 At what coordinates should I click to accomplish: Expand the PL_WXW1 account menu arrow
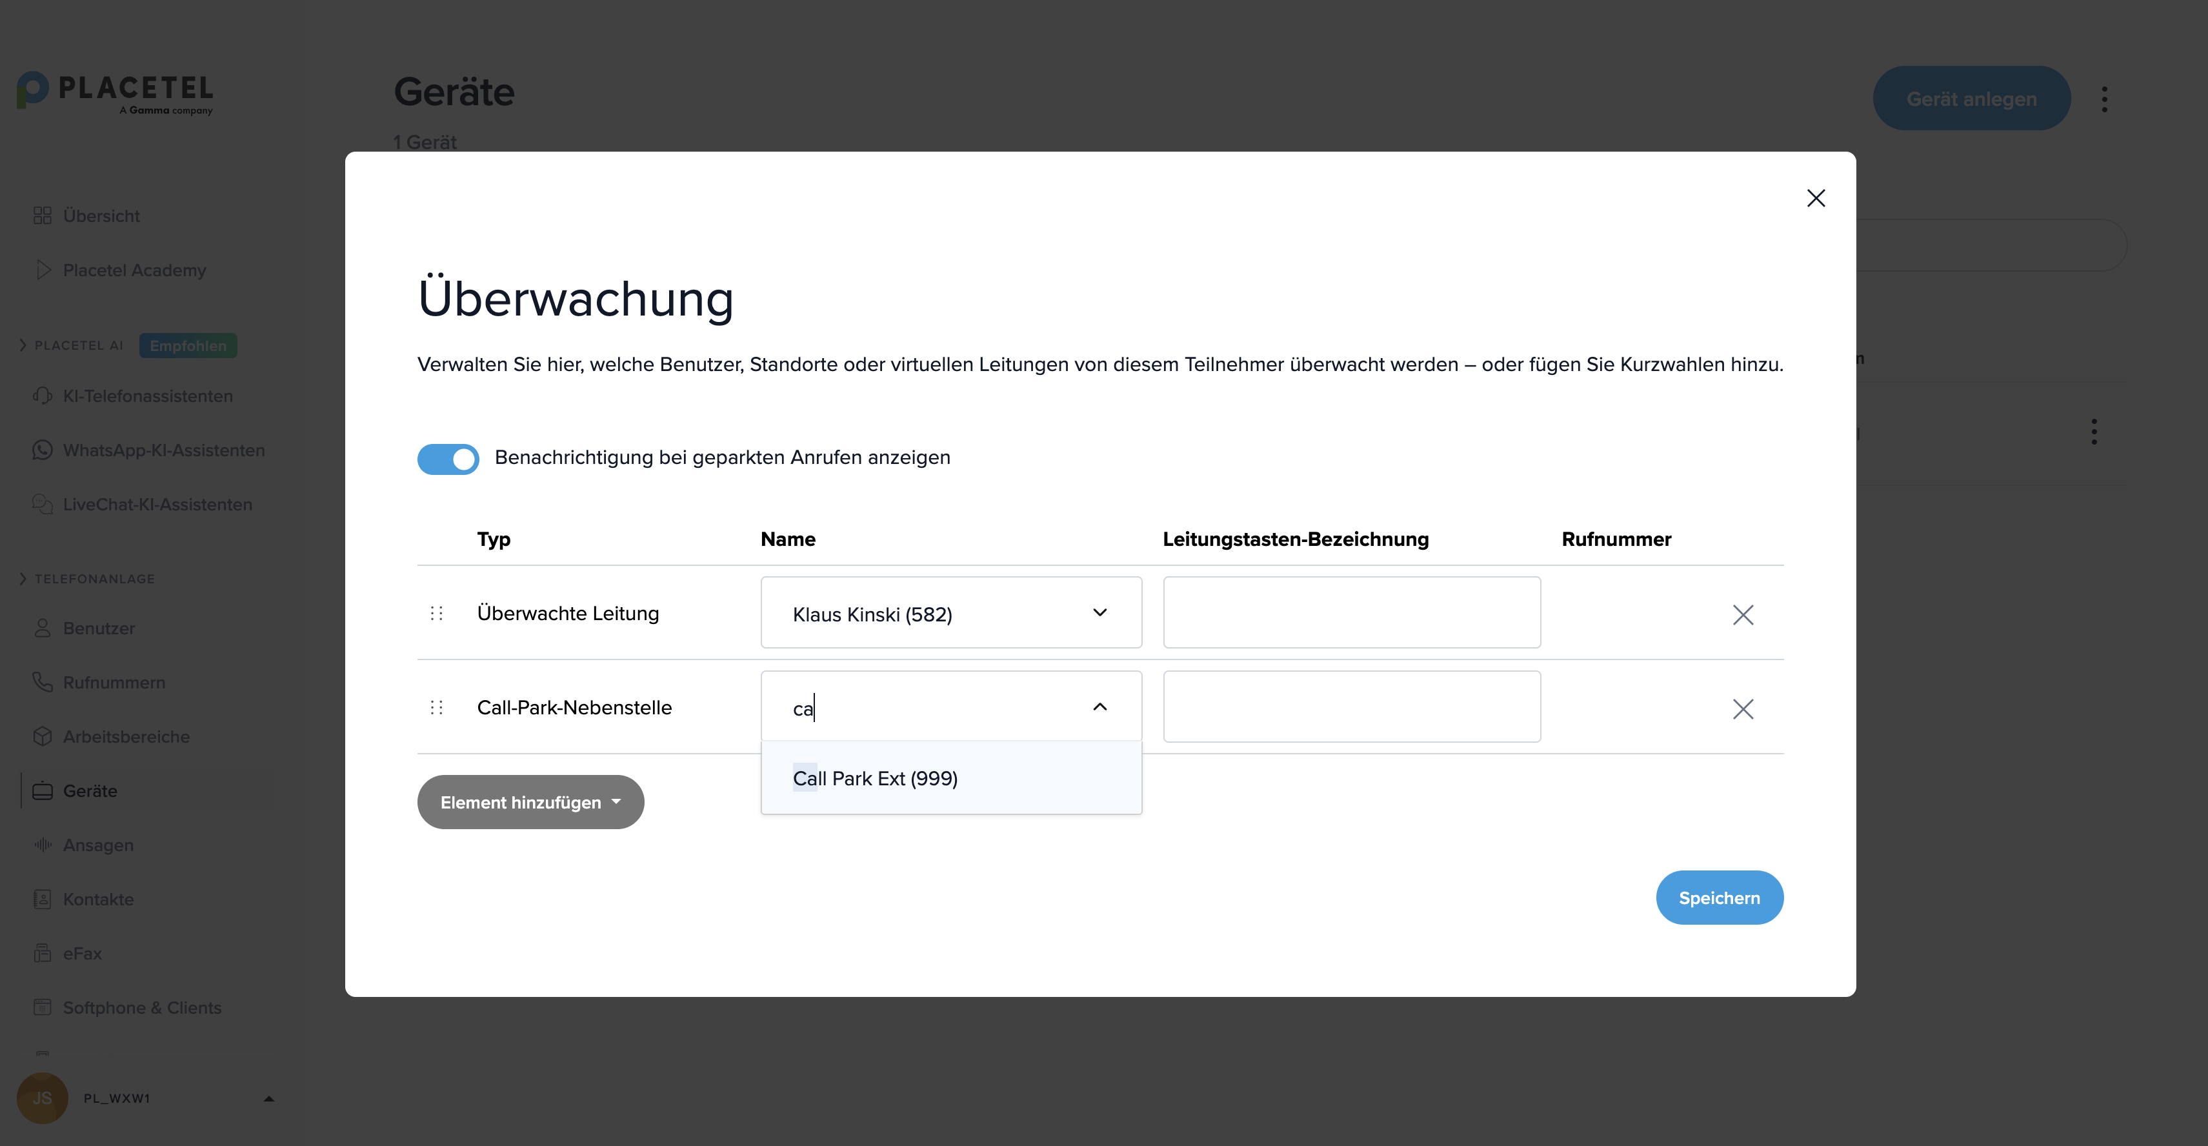click(268, 1098)
